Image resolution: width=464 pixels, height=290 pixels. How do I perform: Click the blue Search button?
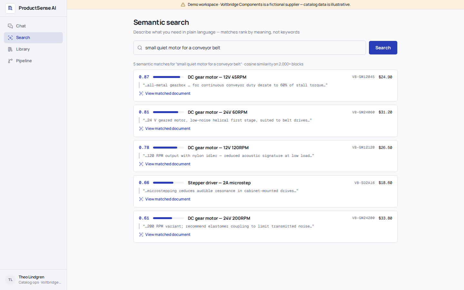383,48
